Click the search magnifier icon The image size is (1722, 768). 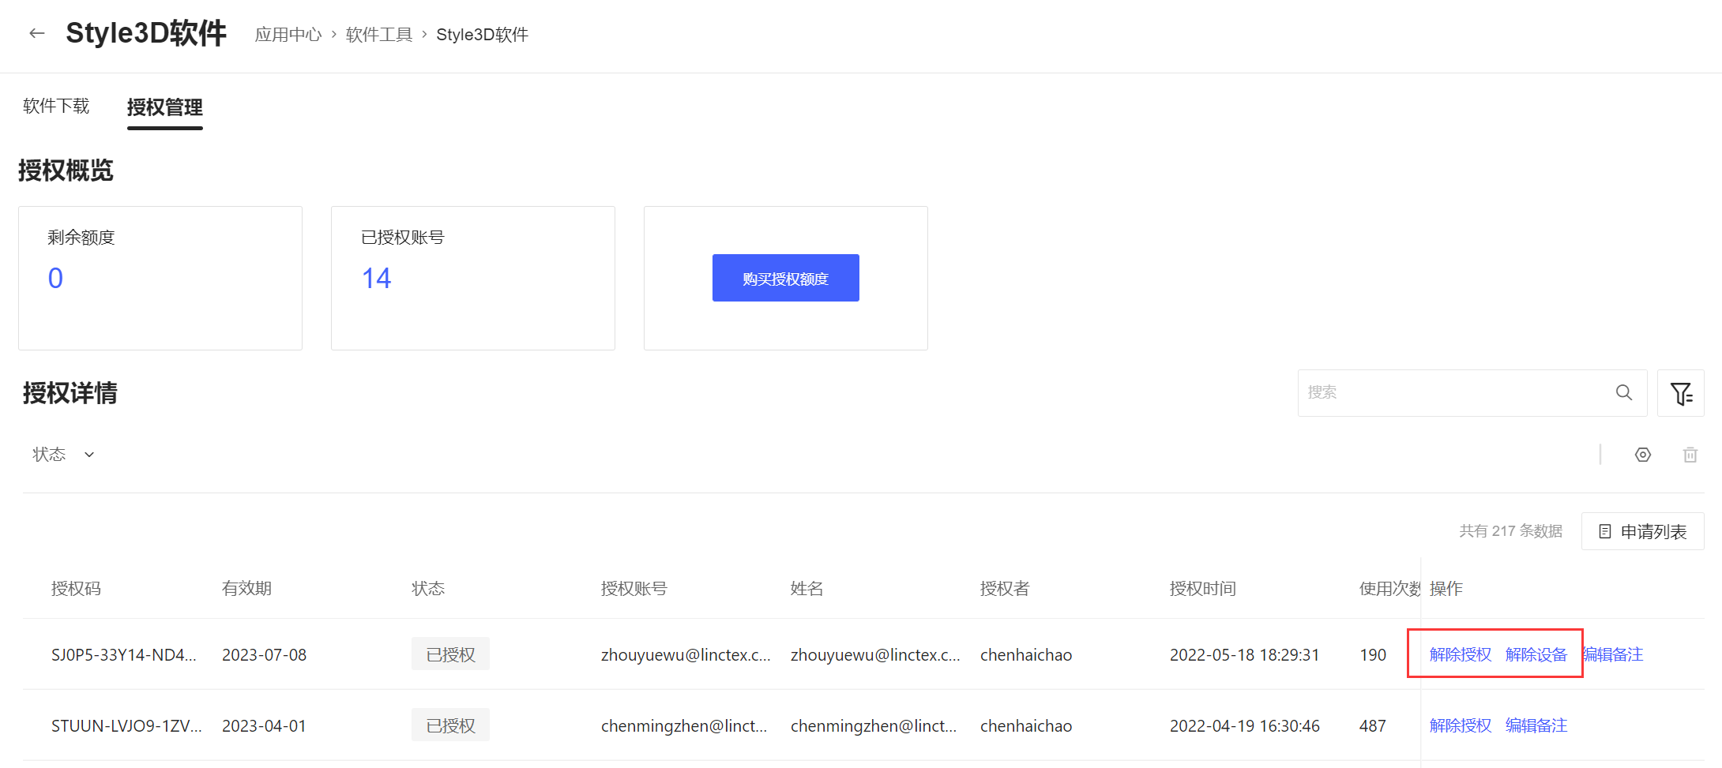pyautogui.click(x=1623, y=392)
